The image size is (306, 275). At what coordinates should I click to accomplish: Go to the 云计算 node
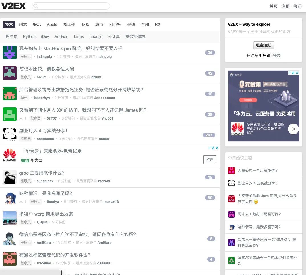tap(114, 37)
